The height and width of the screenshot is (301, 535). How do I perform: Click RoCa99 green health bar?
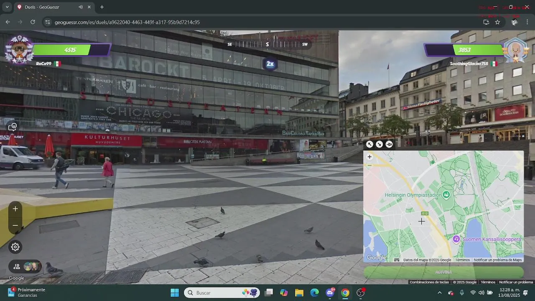(61, 50)
